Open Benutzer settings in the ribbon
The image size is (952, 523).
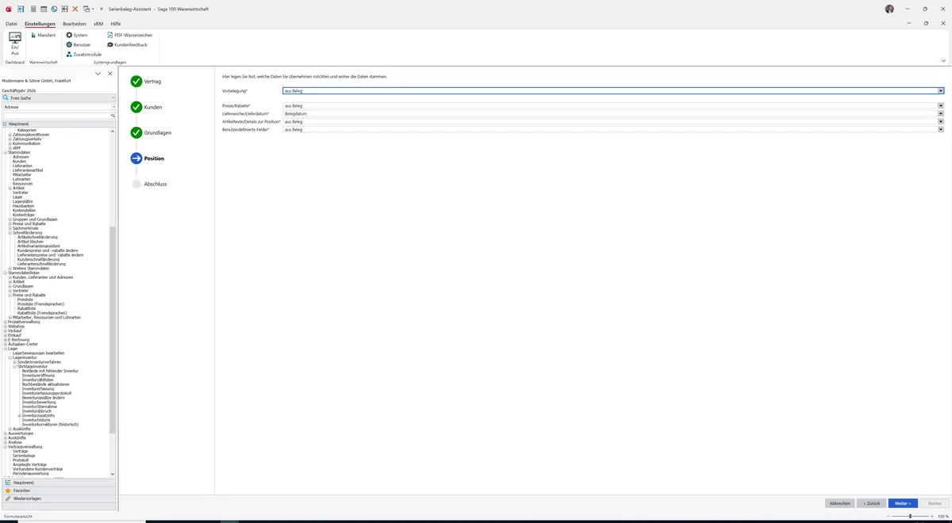pyautogui.click(x=78, y=44)
